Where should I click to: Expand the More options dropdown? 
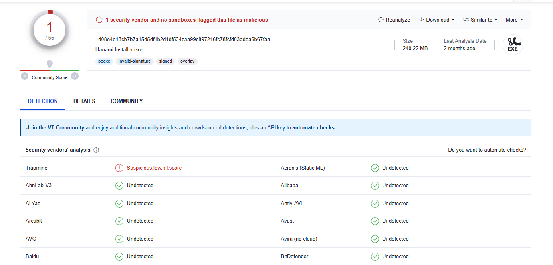(514, 19)
